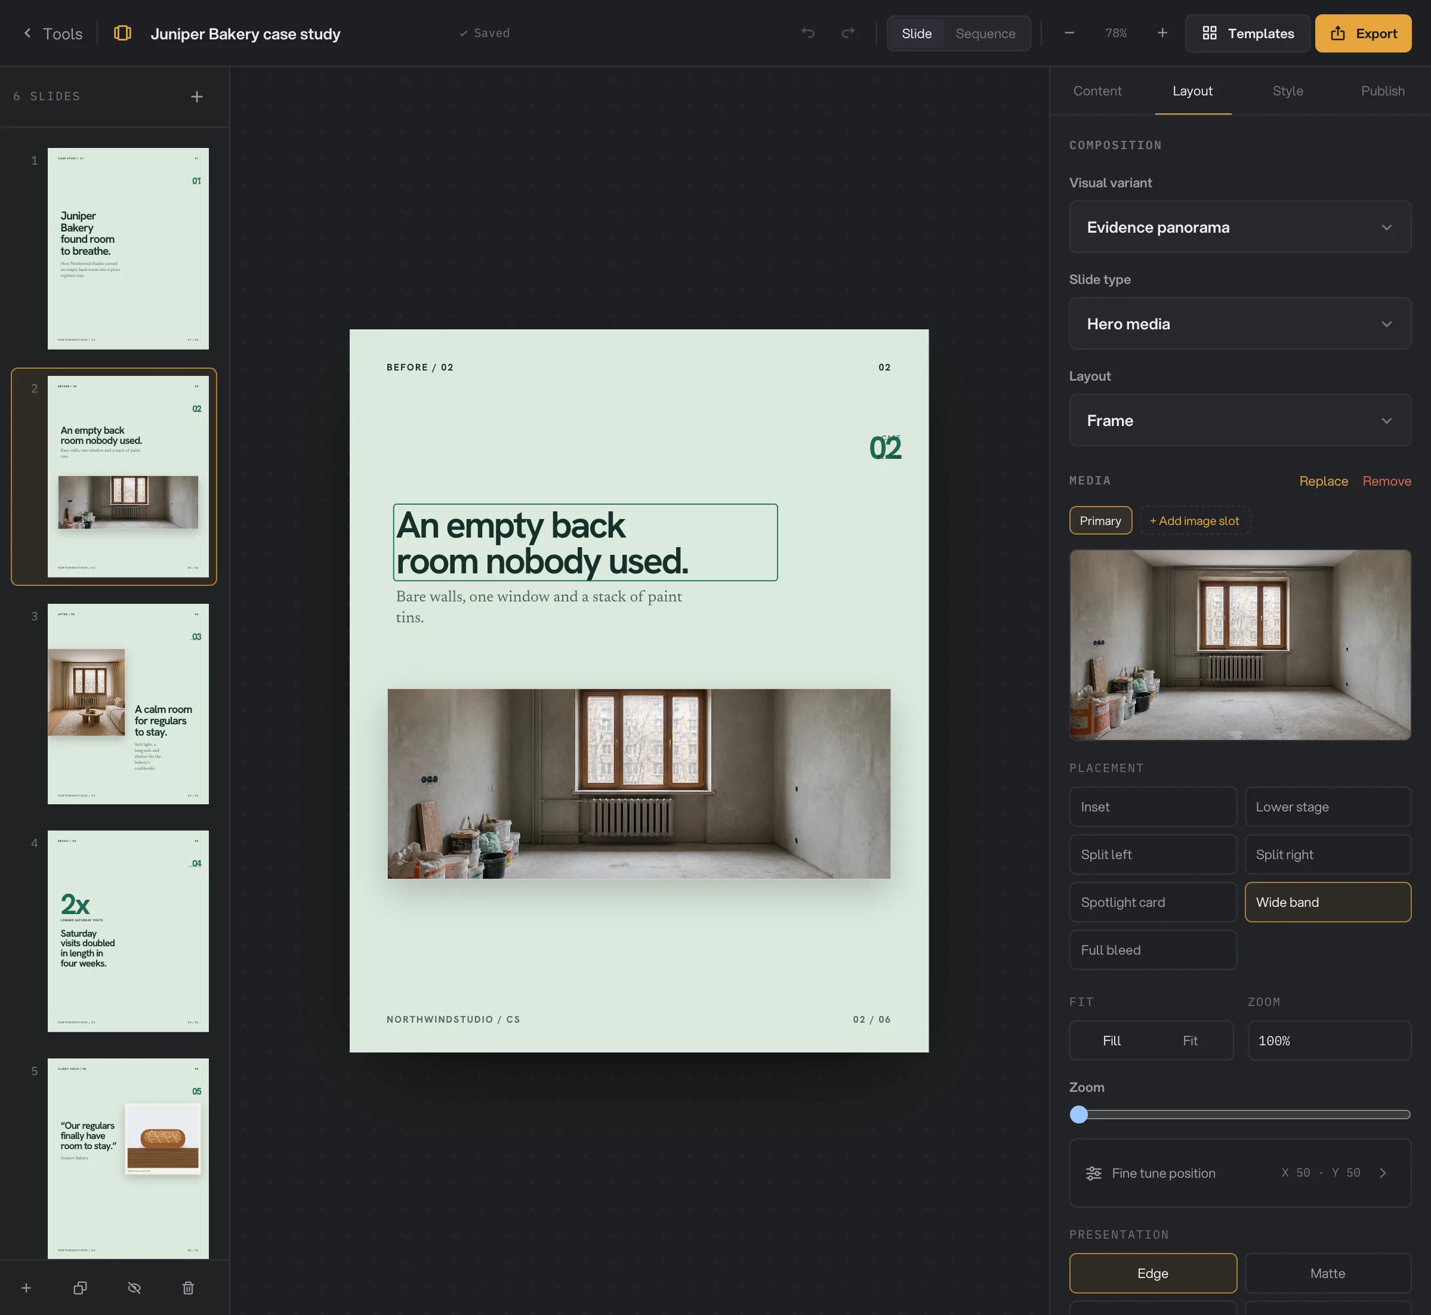
Task: Click the media preview image
Action: click(1239, 645)
